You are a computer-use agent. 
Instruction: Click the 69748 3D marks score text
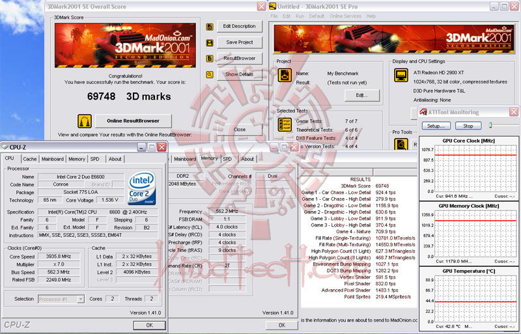pos(129,96)
